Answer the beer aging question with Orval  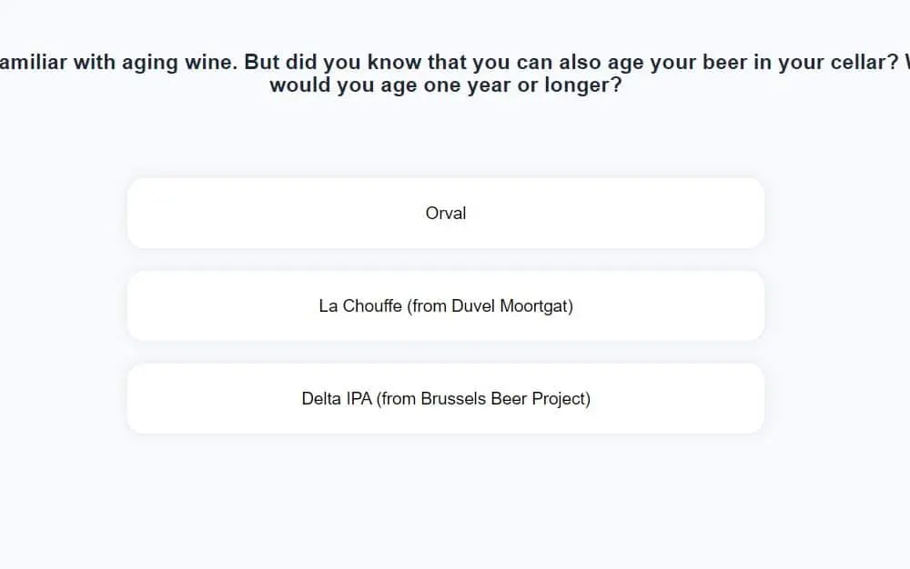(446, 213)
